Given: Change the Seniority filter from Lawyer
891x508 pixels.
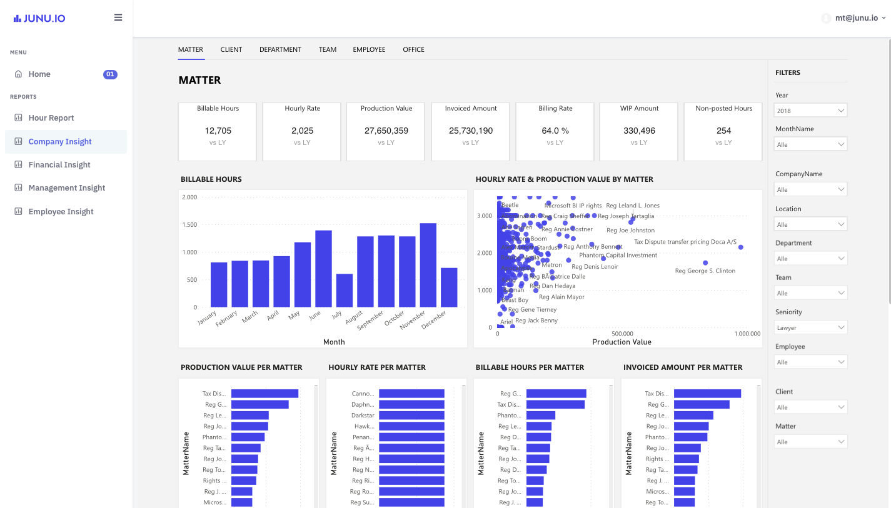Looking at the screenshot, I should pos(810,327).
